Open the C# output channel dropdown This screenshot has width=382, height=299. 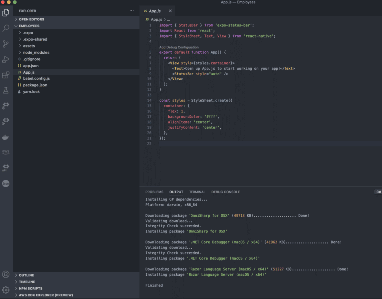(x=378, y=192)
